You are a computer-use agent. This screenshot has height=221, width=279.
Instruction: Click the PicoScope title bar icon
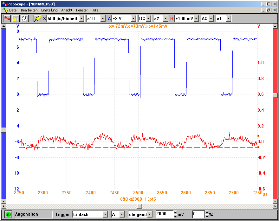point(4,4)
